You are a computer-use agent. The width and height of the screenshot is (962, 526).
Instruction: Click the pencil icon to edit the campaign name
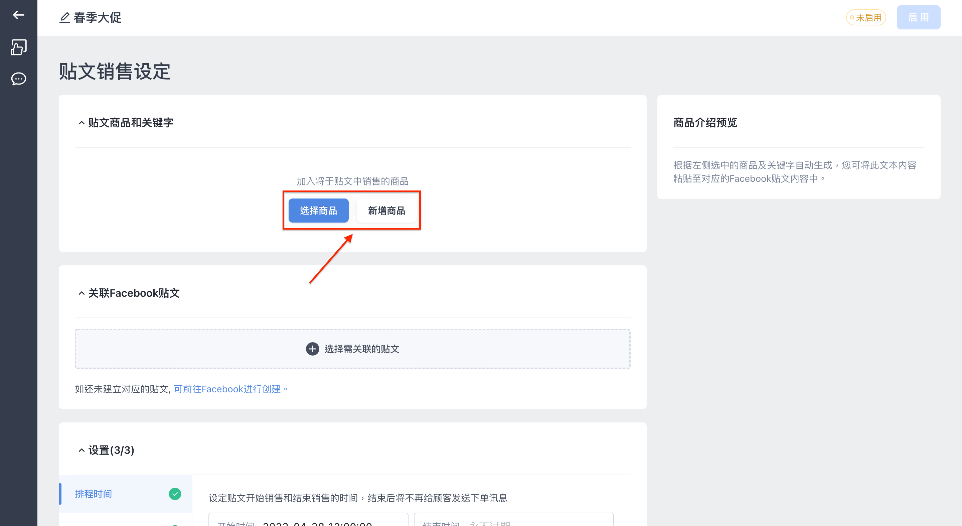[x=64, y=18]
